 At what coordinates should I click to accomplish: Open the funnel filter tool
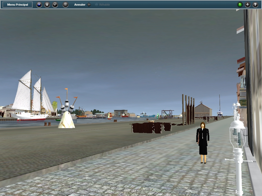pos(55,5)
